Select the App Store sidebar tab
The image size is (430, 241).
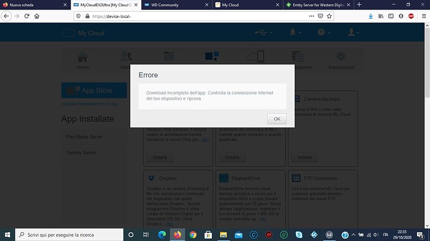[94, 90]
